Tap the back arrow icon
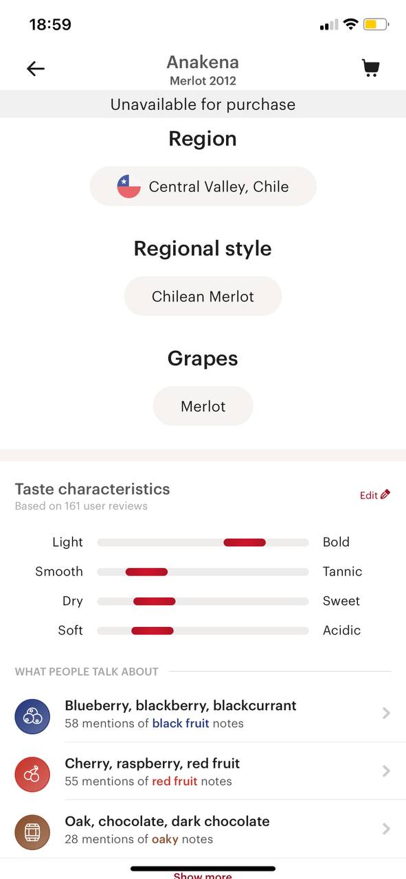Image resolution: width=406 pixels, height=879 pixels. pos(36,68)
